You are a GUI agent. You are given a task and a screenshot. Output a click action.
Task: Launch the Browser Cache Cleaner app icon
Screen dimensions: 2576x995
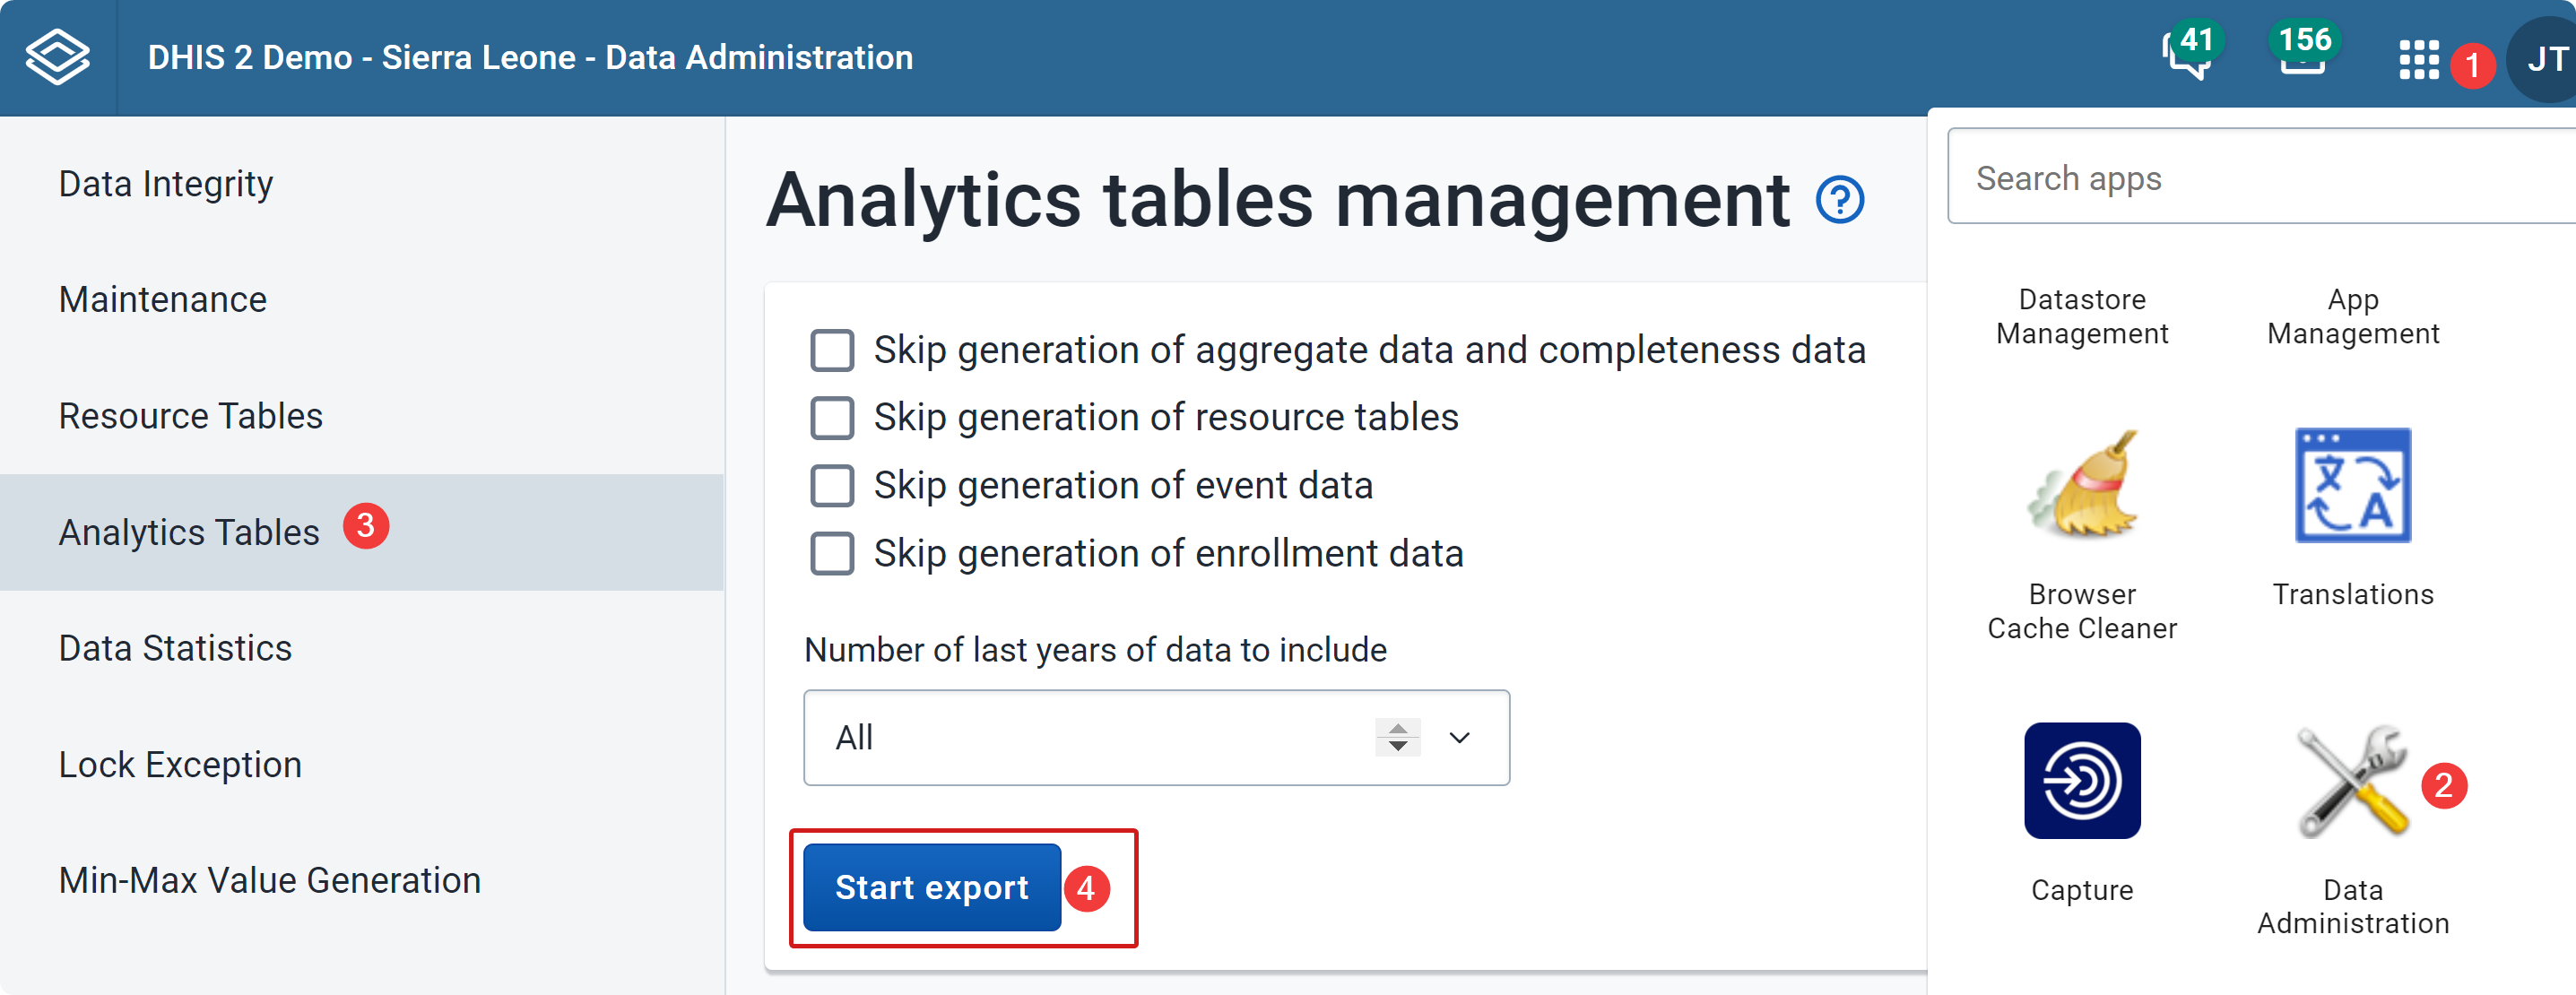tap(2082, 486)
